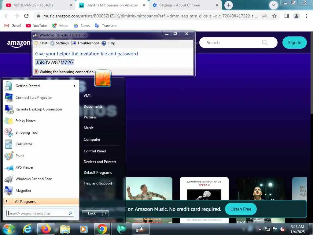Viewport: 313px width, 235px height.
Task: Open Action Center flag tray icon
Action: [x=275, y=229]
